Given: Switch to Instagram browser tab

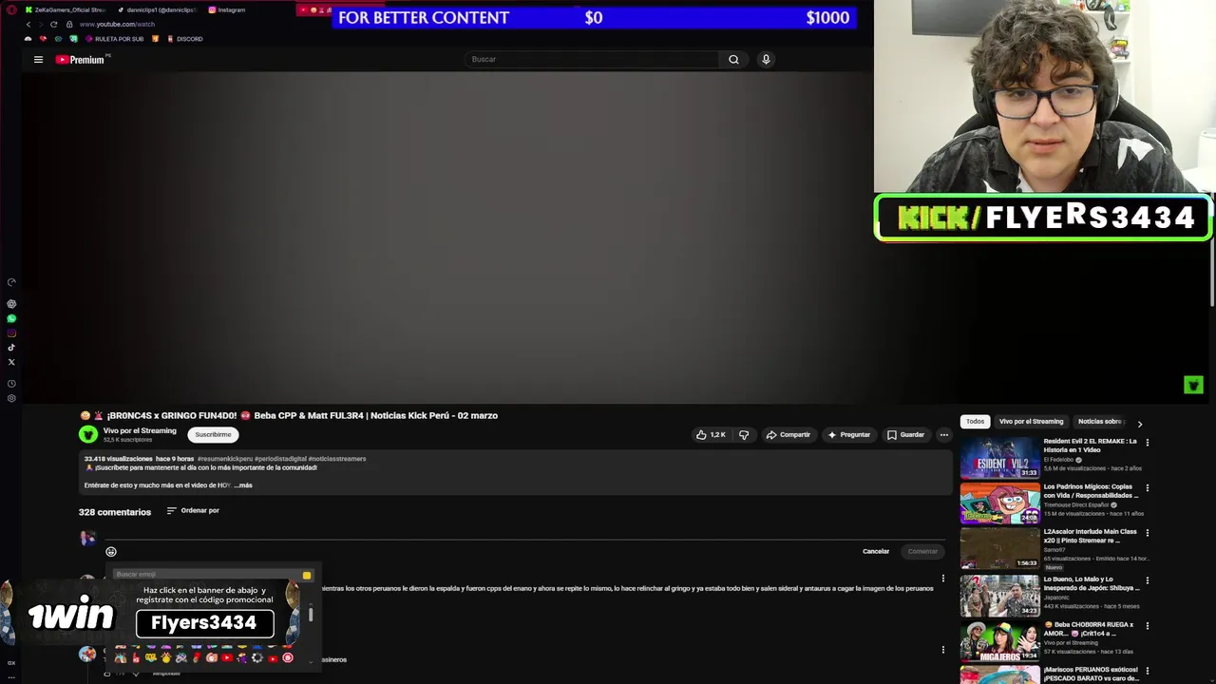Looking at the screenshot, I should [228, 9].
